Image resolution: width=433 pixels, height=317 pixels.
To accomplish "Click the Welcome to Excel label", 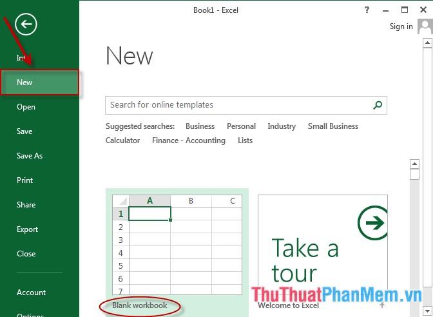I will pyautogui.click(x=288, y=305).
